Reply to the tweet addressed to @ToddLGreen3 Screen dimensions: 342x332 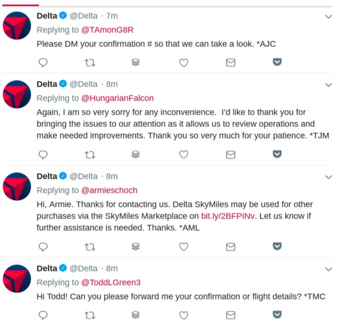[x=43, y=315]
